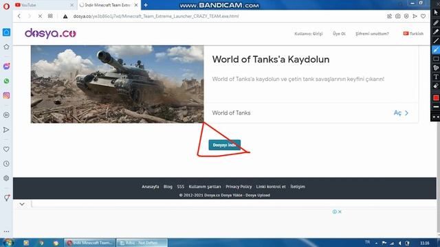This screenshot has width=440, height=247.
Task: Open the Player icon in sidebar
Action: click(6, 115)
